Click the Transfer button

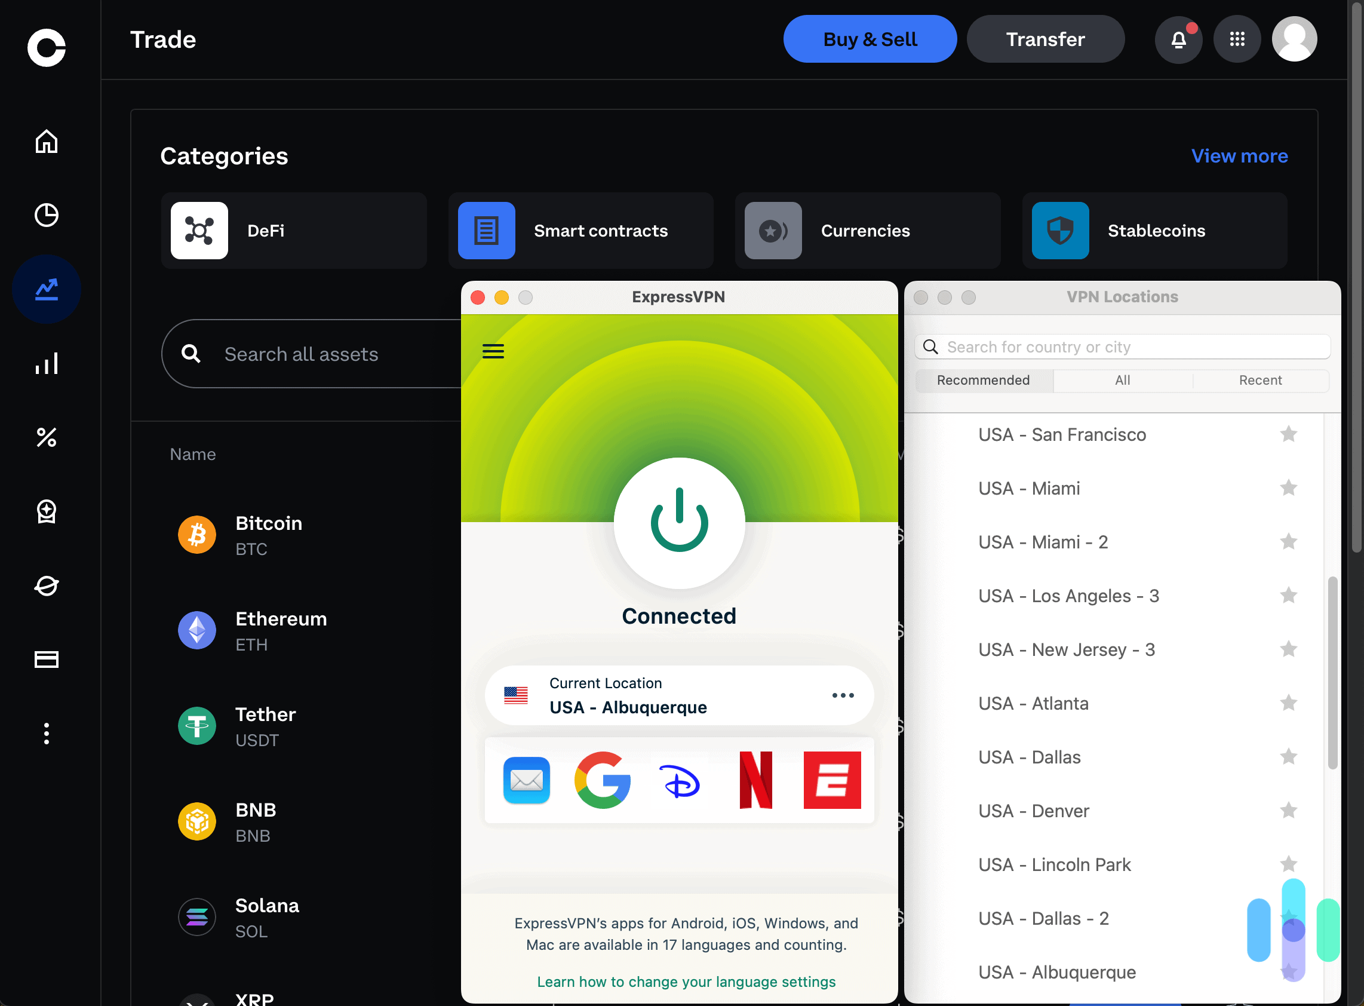(1046, 39)
